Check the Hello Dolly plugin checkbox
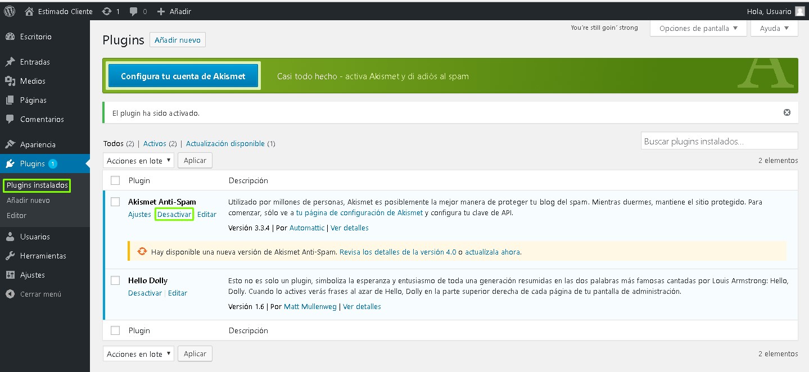Screen dimensions: 809x372 click(x=115, y=280)
